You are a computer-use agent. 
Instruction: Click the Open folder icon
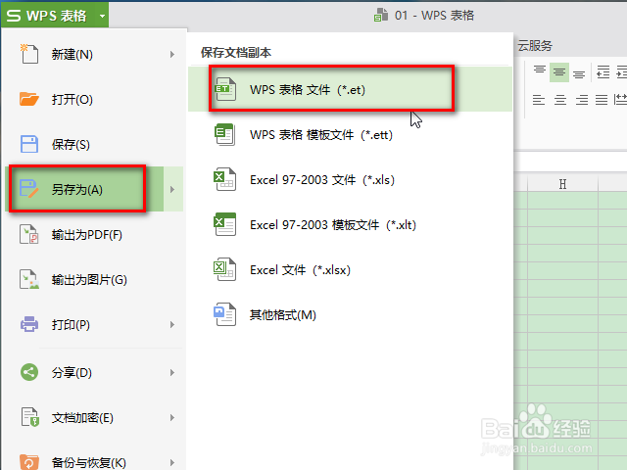(29, 99)
